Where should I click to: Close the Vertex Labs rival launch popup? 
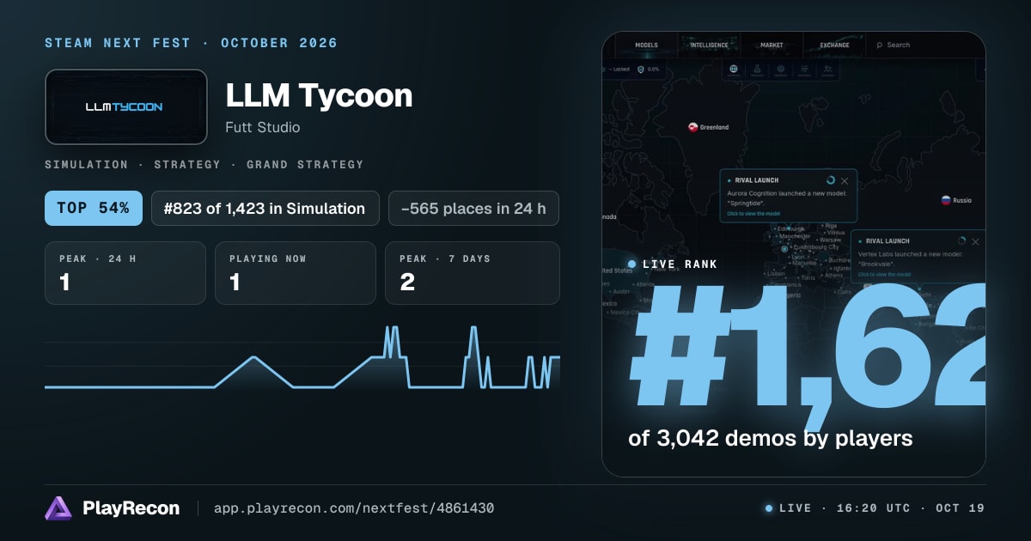975,242
